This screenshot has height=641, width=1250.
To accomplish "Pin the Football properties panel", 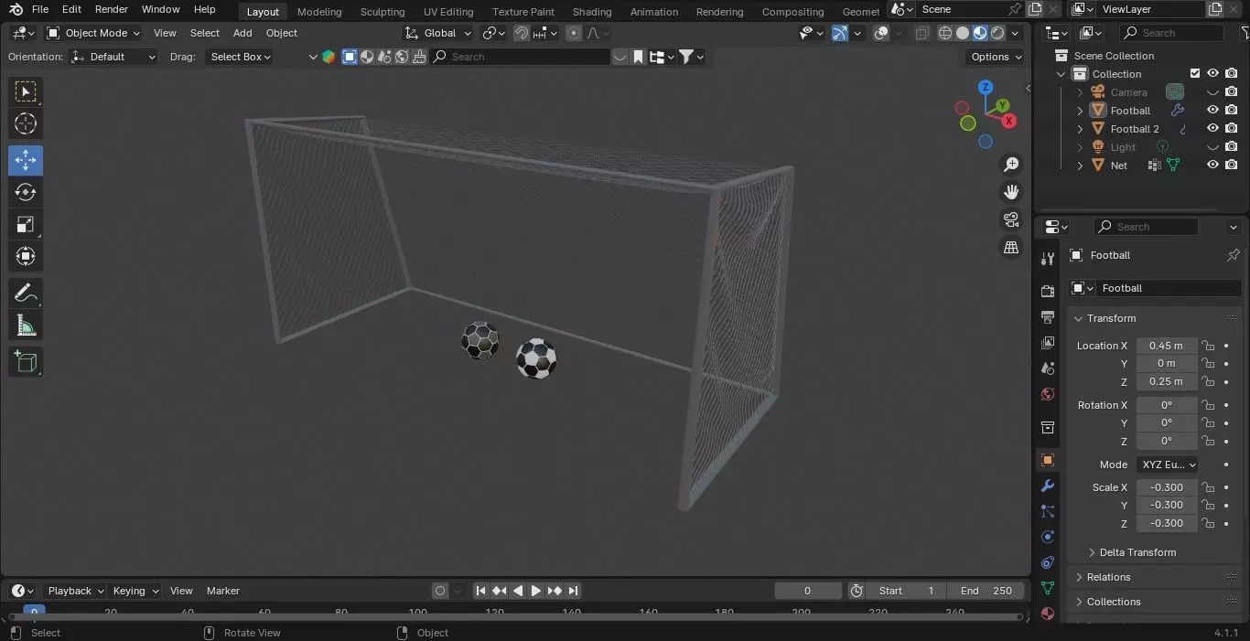I will click(x=1233, y=255).
